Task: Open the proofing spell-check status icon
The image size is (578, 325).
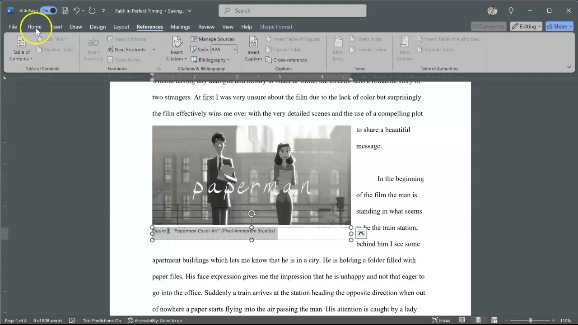Action: pyautogui.click(x=72, y=320)
